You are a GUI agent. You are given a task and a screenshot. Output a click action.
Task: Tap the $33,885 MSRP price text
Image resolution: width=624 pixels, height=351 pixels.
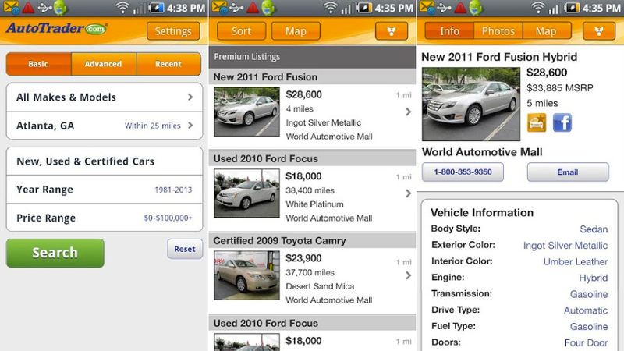pyautogui.click(x=560, y=88)
